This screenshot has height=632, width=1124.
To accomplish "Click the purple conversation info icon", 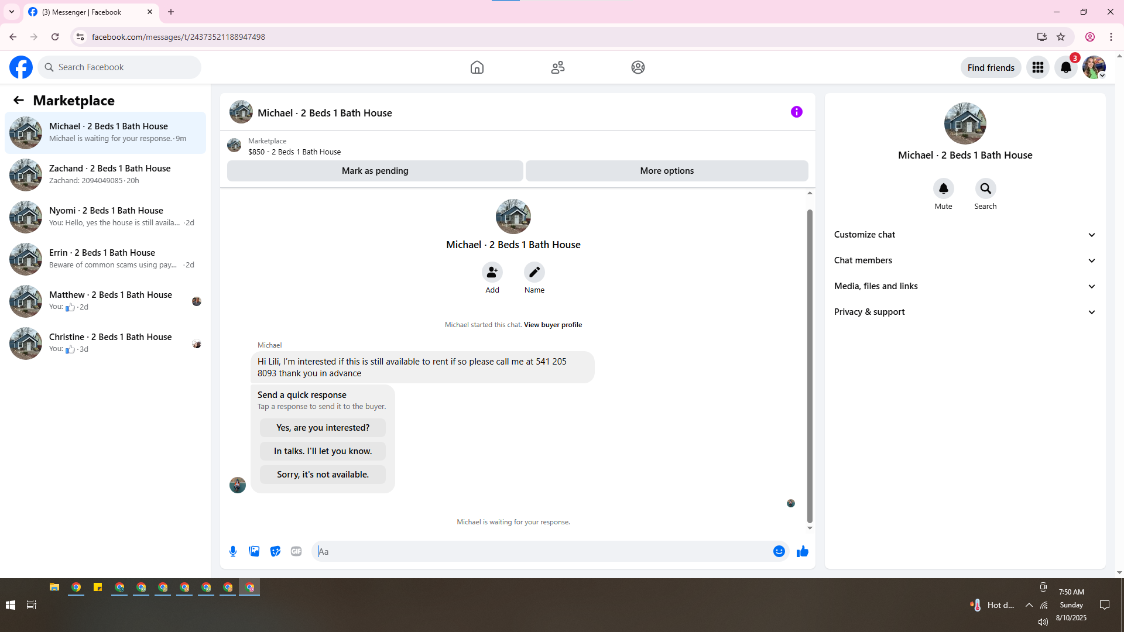I will pos(796,112).
